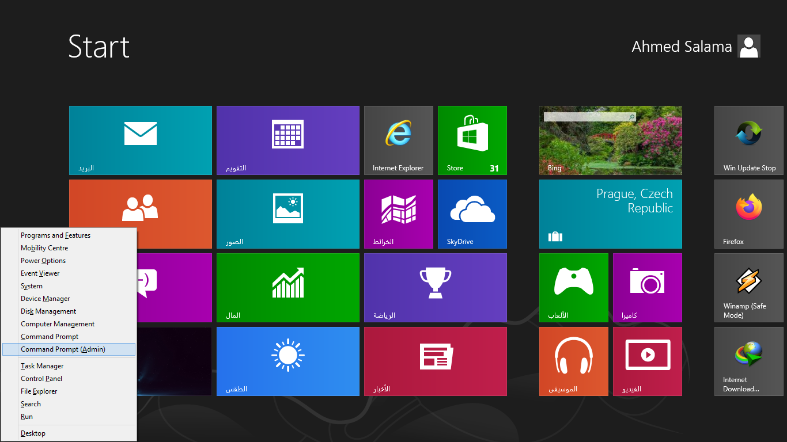Open the red News tile
The width and height of the screenshot is (787, 442).
(x=436, y=361)
